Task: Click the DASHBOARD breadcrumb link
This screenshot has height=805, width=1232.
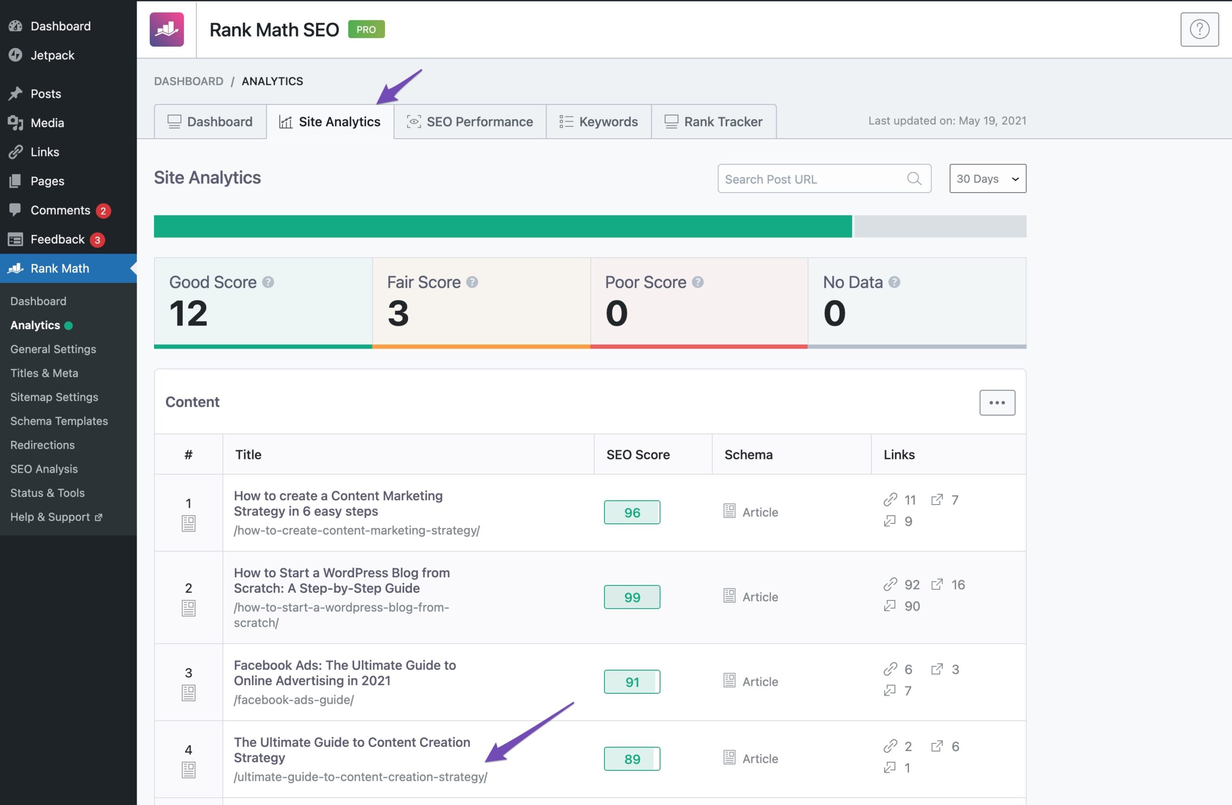Action: coord(189,81)
